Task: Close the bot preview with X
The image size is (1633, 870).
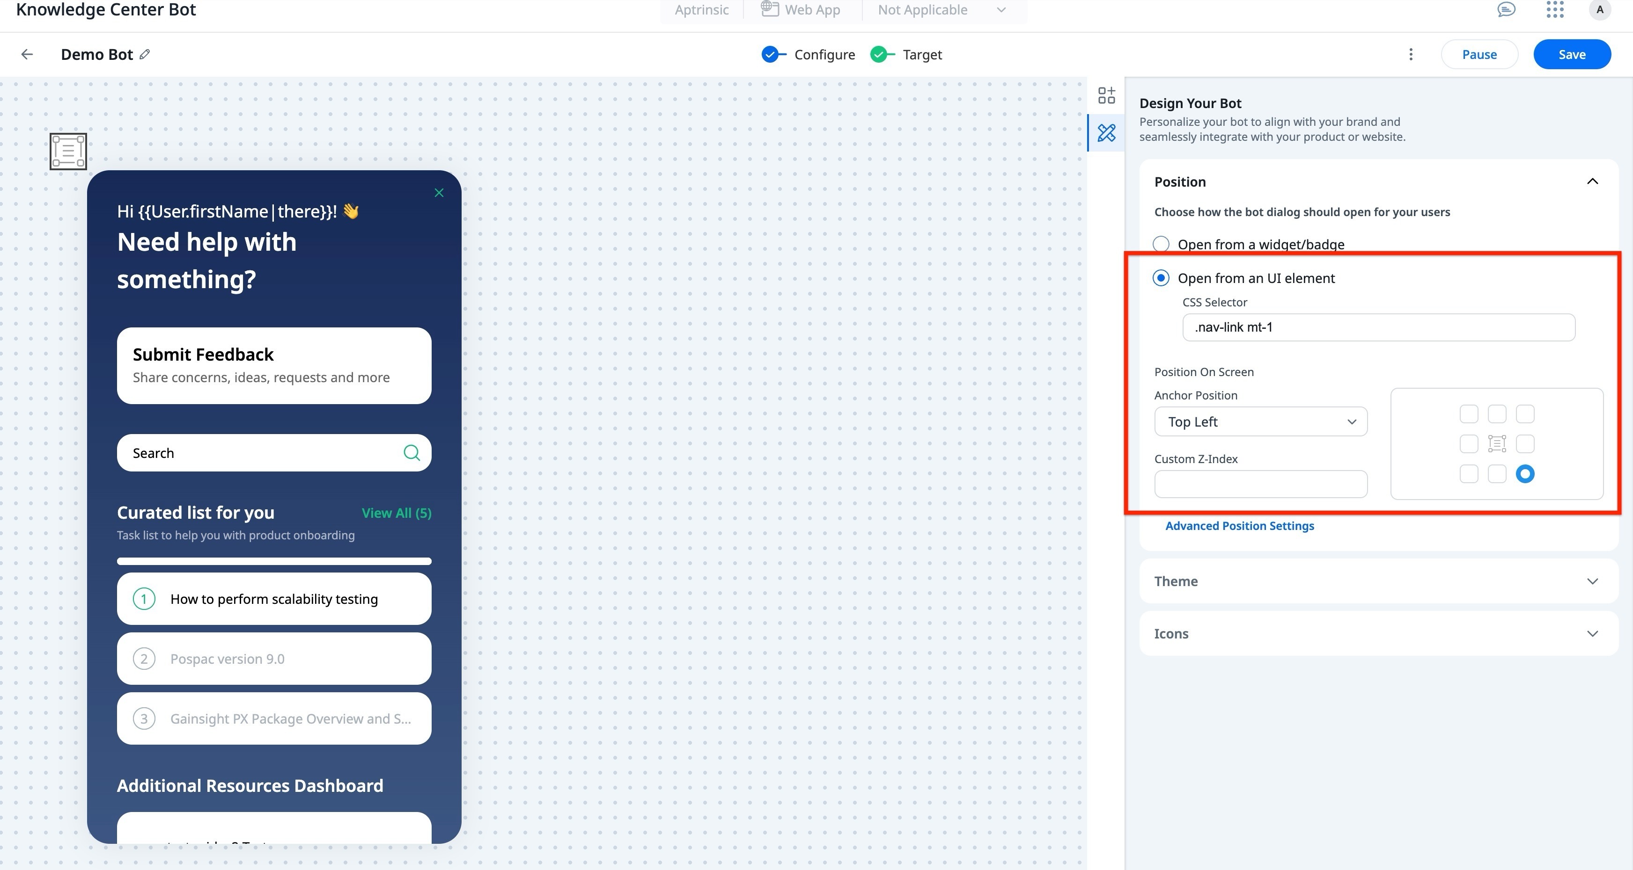Action: coord(439,193)
